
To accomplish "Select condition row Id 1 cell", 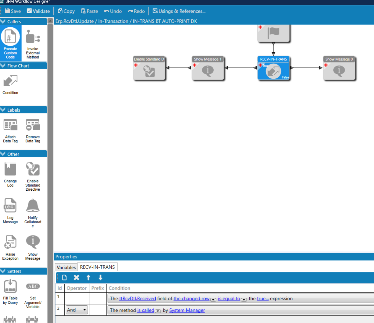I will pos(60,298).
